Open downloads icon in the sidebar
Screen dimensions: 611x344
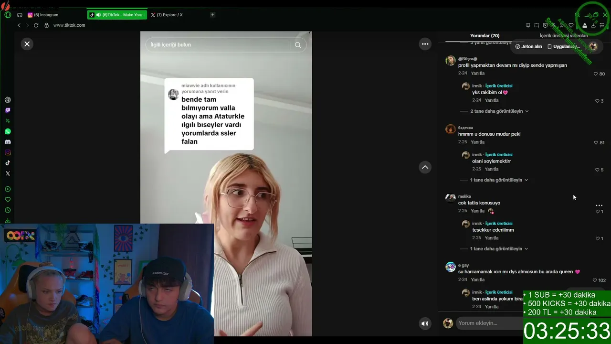(x=8, y=220)
